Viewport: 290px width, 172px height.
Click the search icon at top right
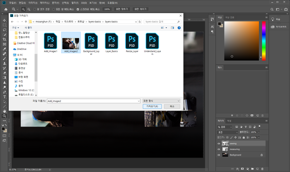coord(272,9)
